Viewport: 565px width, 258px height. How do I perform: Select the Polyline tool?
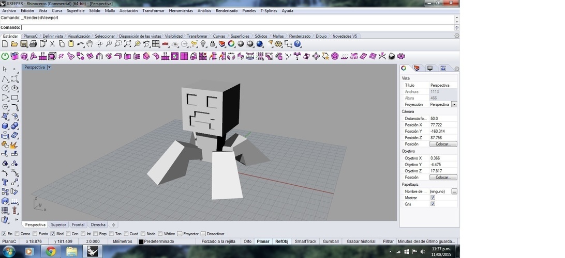tap(5, 79)
